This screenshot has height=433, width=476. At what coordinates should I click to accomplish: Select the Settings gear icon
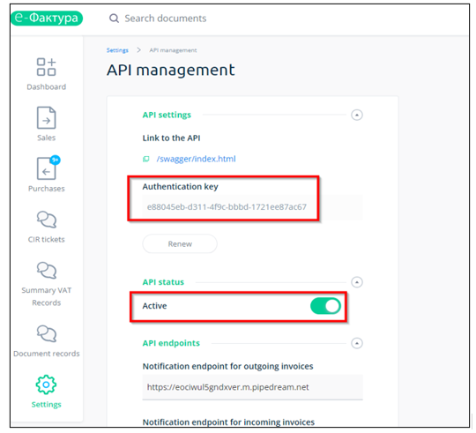click(46, 384)
